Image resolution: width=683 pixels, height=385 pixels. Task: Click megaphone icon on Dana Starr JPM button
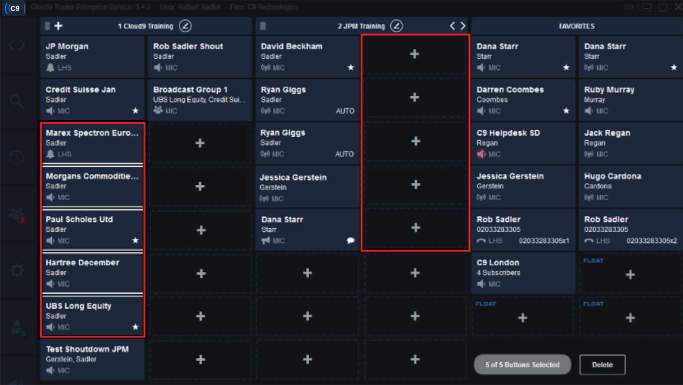pyautogui.click(x=265, y=240)
